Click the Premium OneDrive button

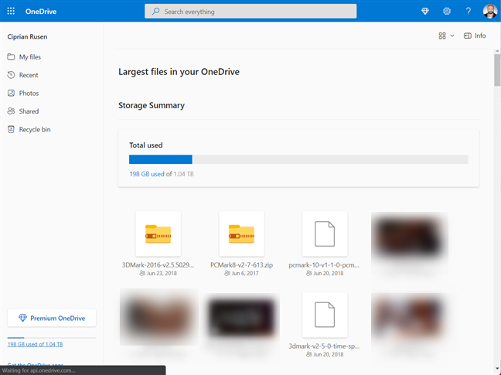(52, 318)
